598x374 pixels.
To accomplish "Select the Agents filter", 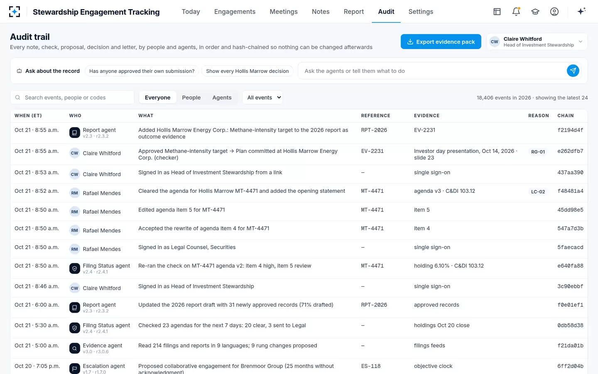I will tap(222, 97).
